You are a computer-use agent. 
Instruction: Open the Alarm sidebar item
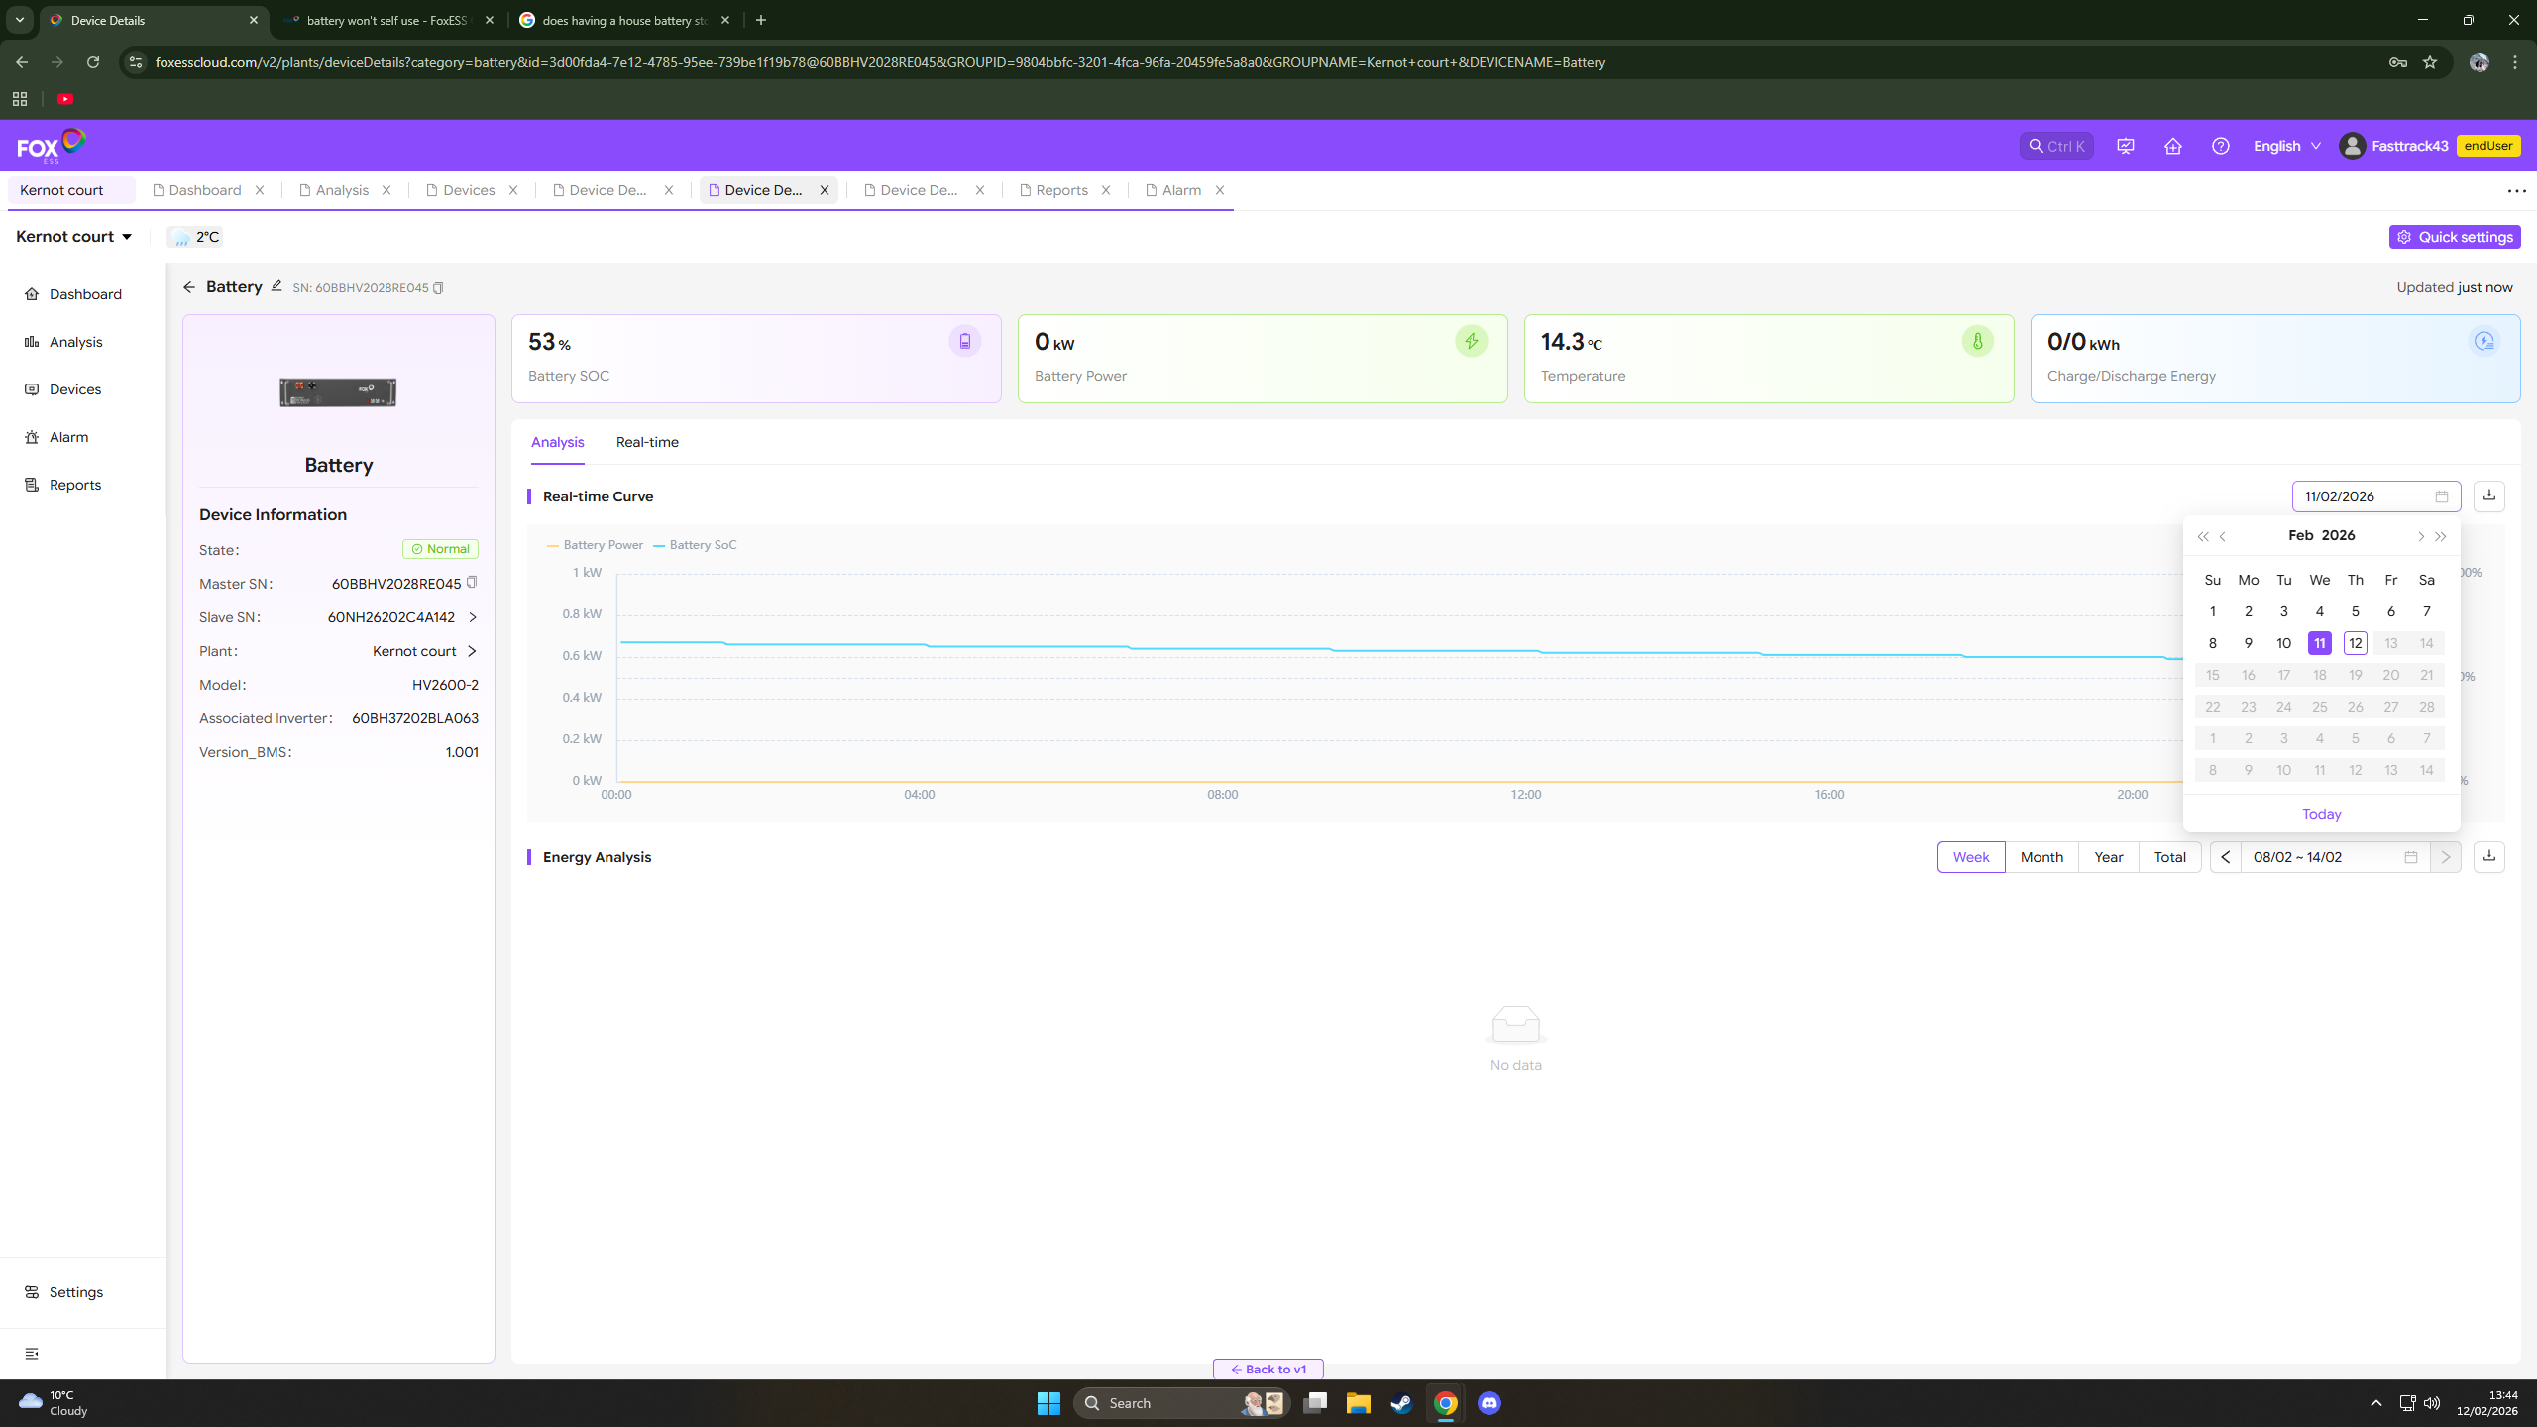tap(68, 437)
